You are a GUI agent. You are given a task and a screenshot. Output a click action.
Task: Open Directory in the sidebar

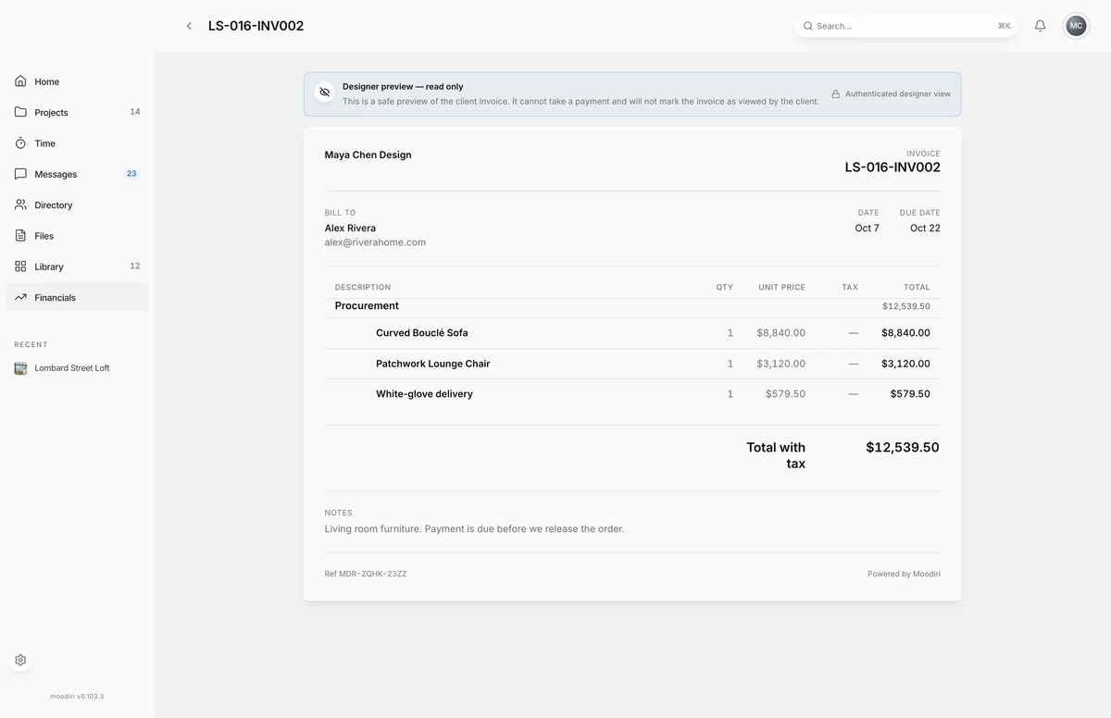77,204
